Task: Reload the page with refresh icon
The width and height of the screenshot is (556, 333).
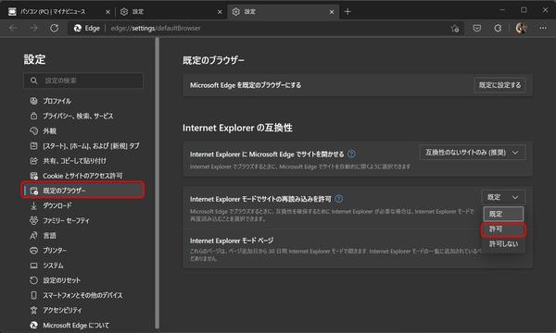Action: tap(54, 28)
